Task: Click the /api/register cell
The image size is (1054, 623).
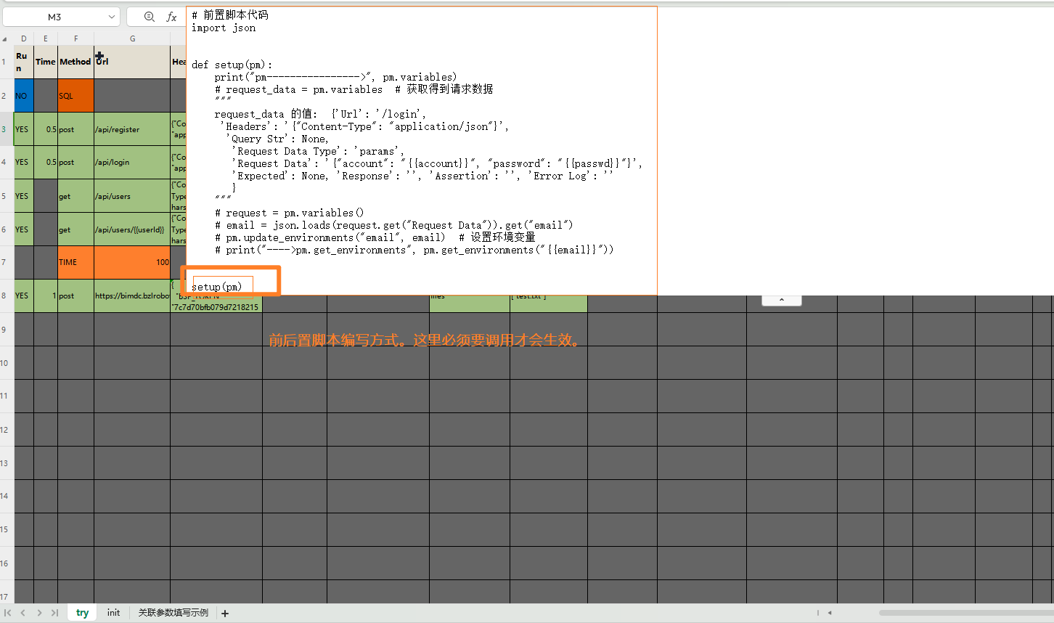Action: click(132, 129)
